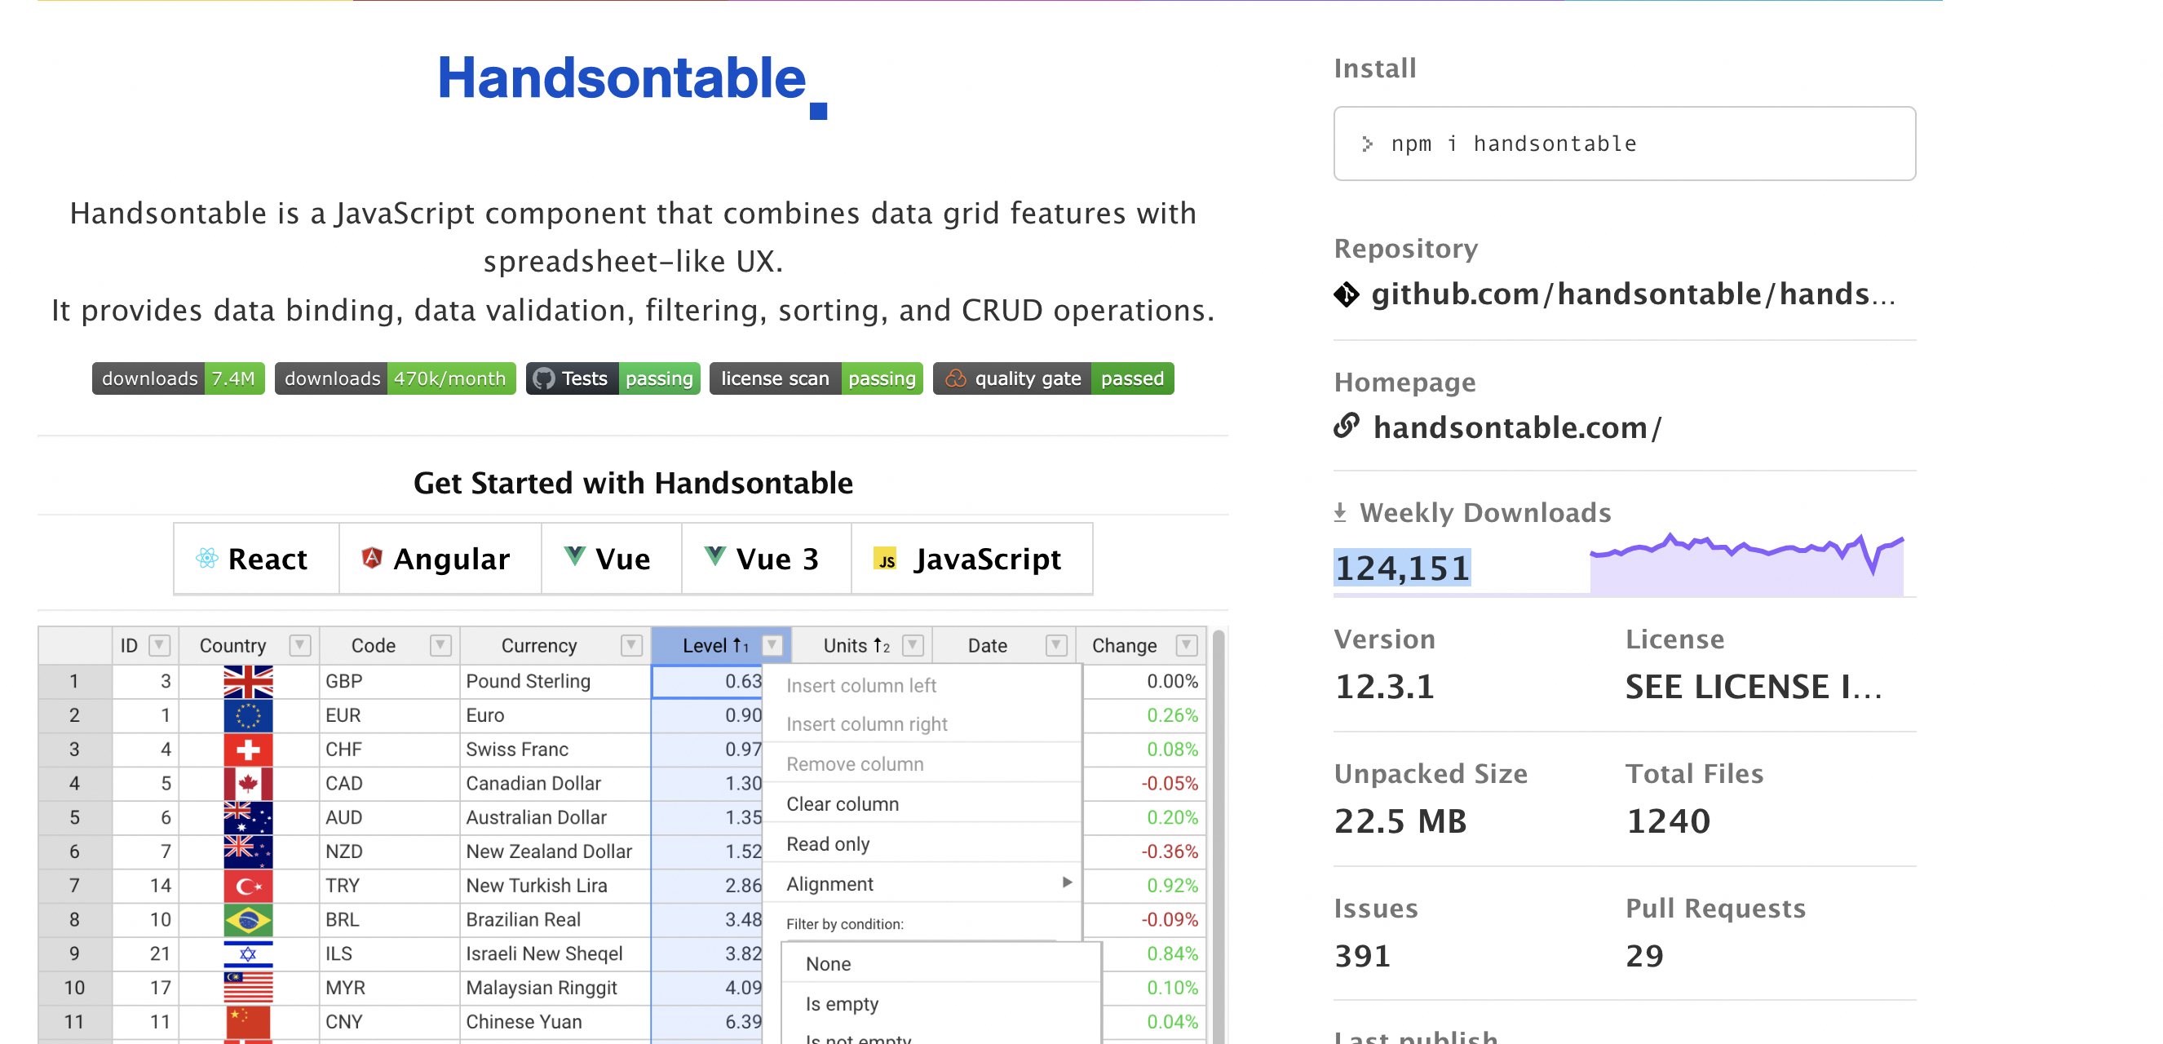Screen dimensions: 2163x1044
Task: Click the quality gate passed badge
Action: pos(1053,378)
